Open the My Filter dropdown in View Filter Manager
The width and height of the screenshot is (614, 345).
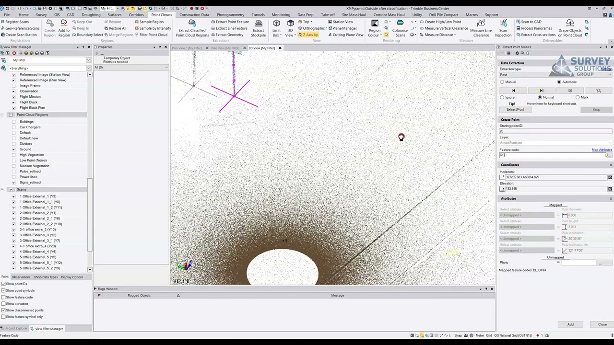point(88,60)
